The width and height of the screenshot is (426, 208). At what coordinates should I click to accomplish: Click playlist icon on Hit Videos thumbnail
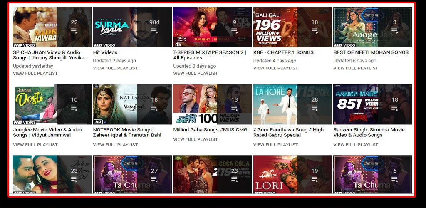[x=154, y=31]
